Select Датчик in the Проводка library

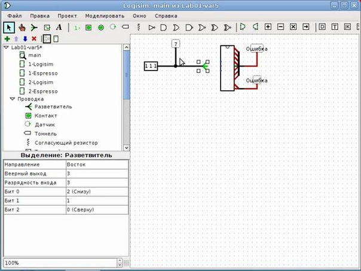coord(45,124)
